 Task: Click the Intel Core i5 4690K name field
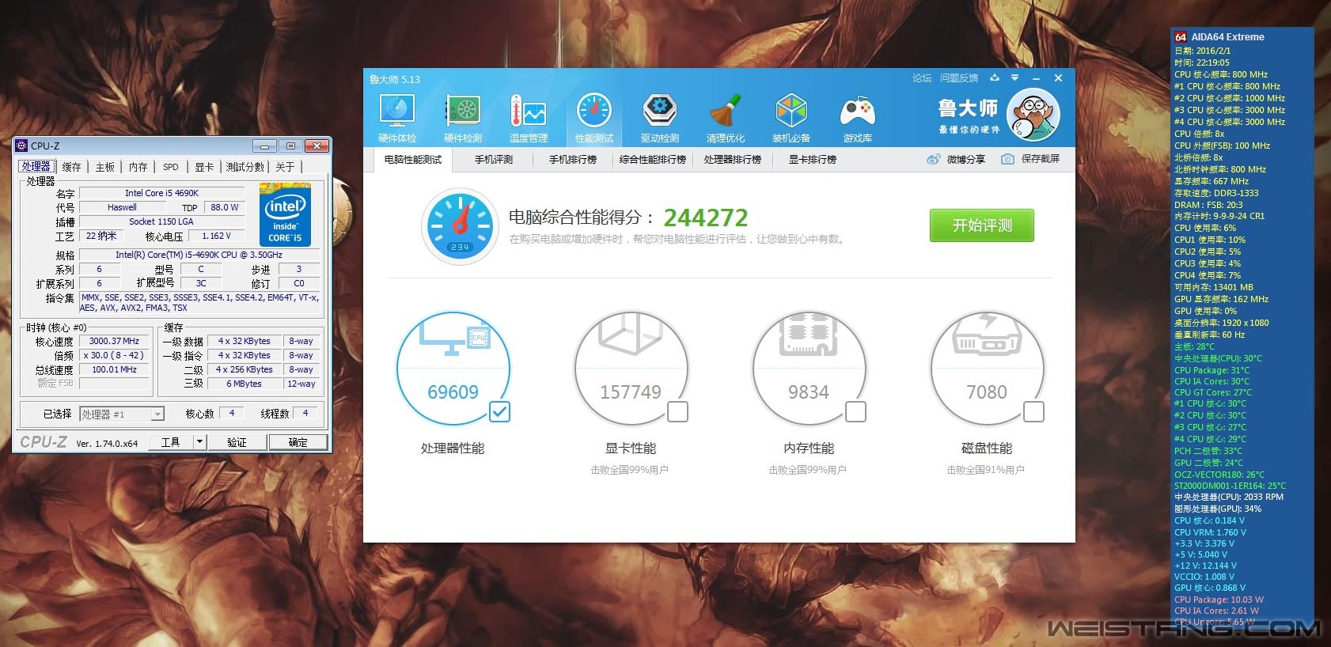162,193
